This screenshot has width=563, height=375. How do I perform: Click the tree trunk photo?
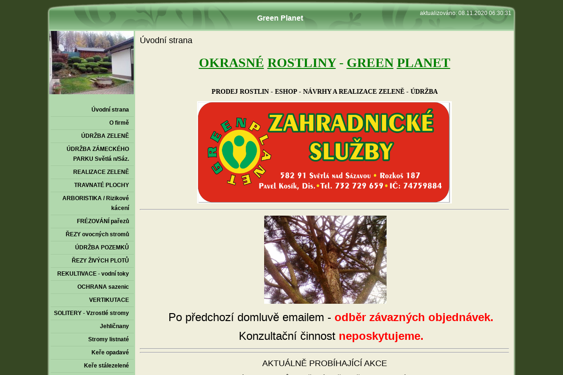(x=325, y=259)
